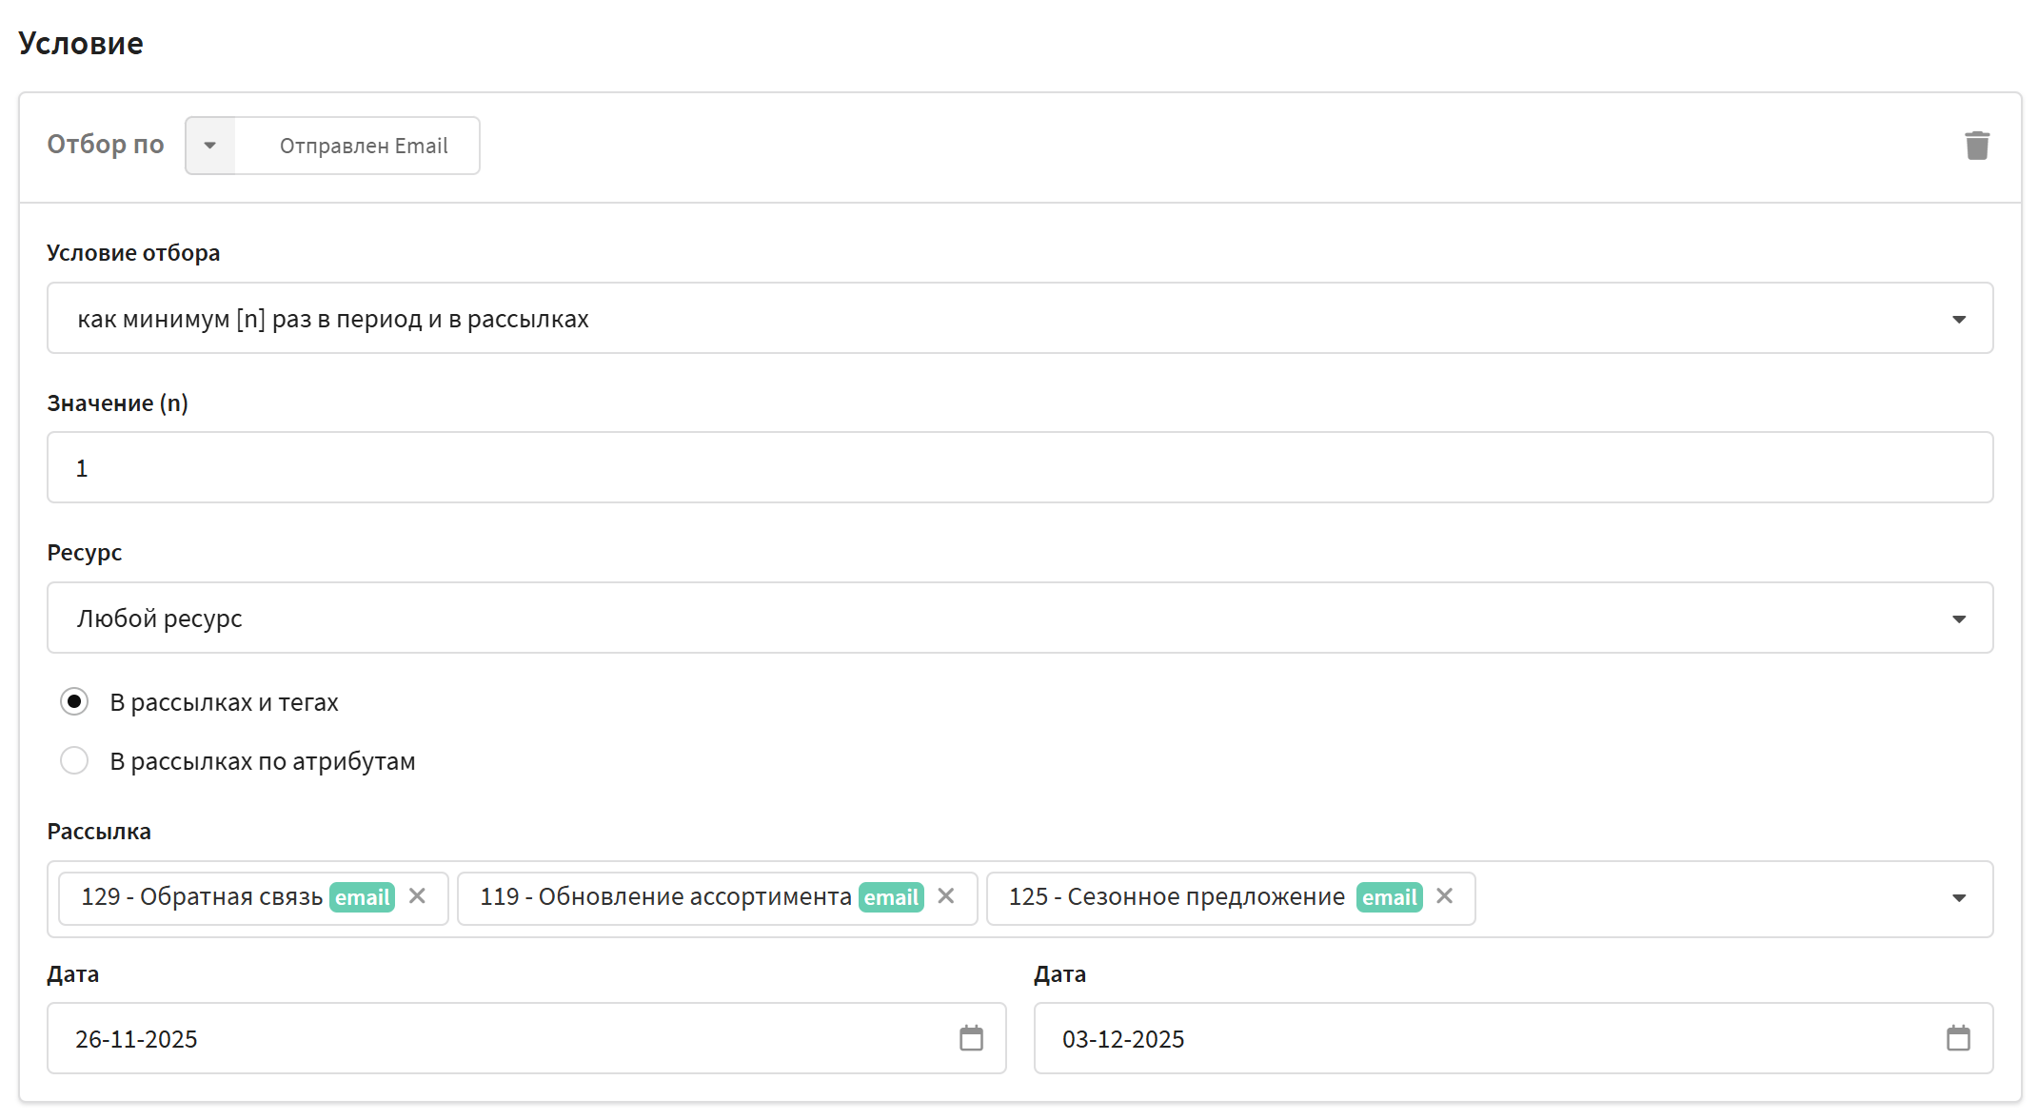Screen dimensions: 2038x1119
Task: Click the 119 - Обновление ассортимента tag text
Action: click(x=664, y=897)
